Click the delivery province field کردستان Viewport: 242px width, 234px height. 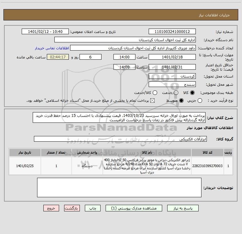(172, 76)
